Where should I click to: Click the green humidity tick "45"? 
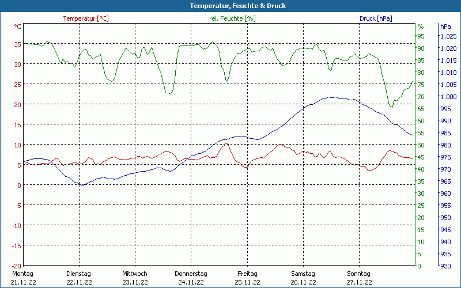[421, 157]
